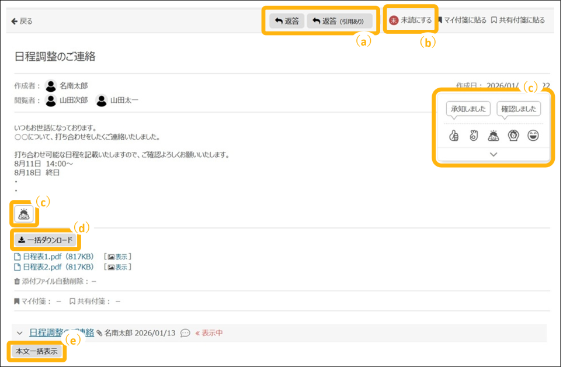This screenshot has width=563, height=367.
Task: Click 名南太郎's author avatar icon
Action: [51, 86]
